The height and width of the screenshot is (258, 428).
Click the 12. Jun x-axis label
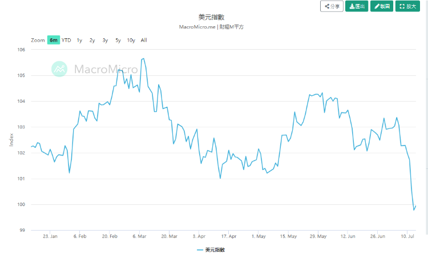(348, 236)
